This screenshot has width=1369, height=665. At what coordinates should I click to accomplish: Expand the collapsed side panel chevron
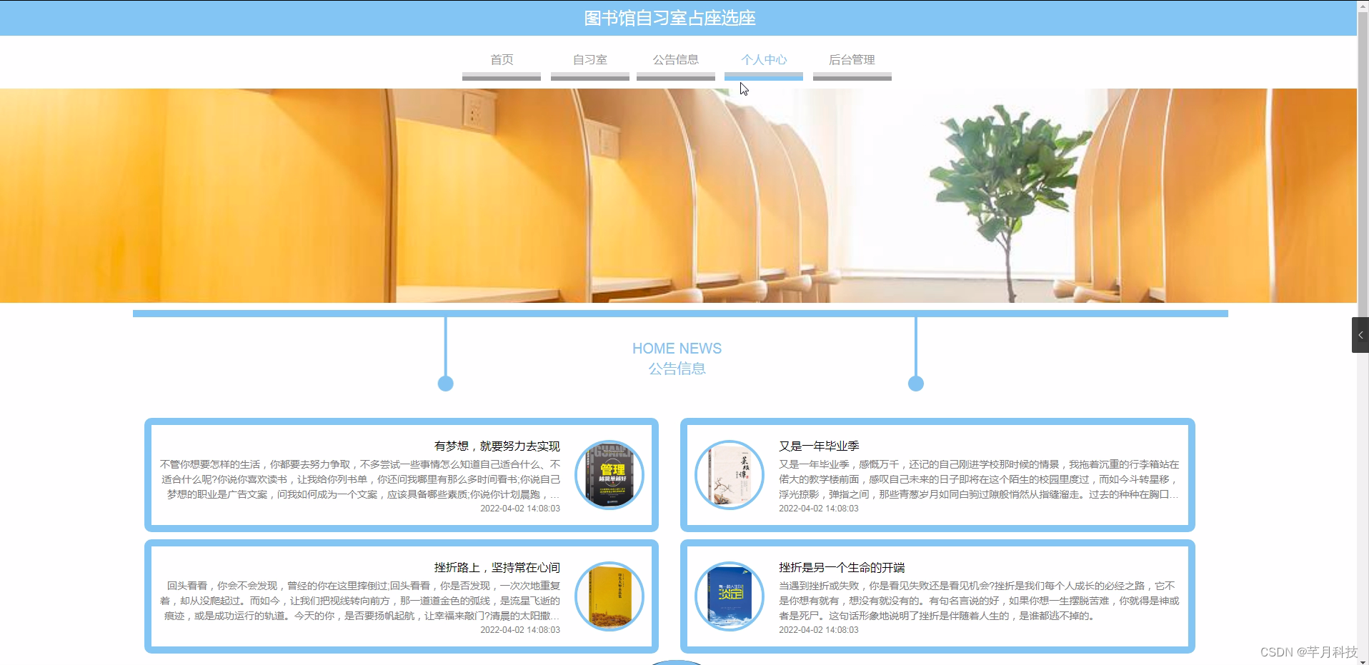(x=1361, y=334)
